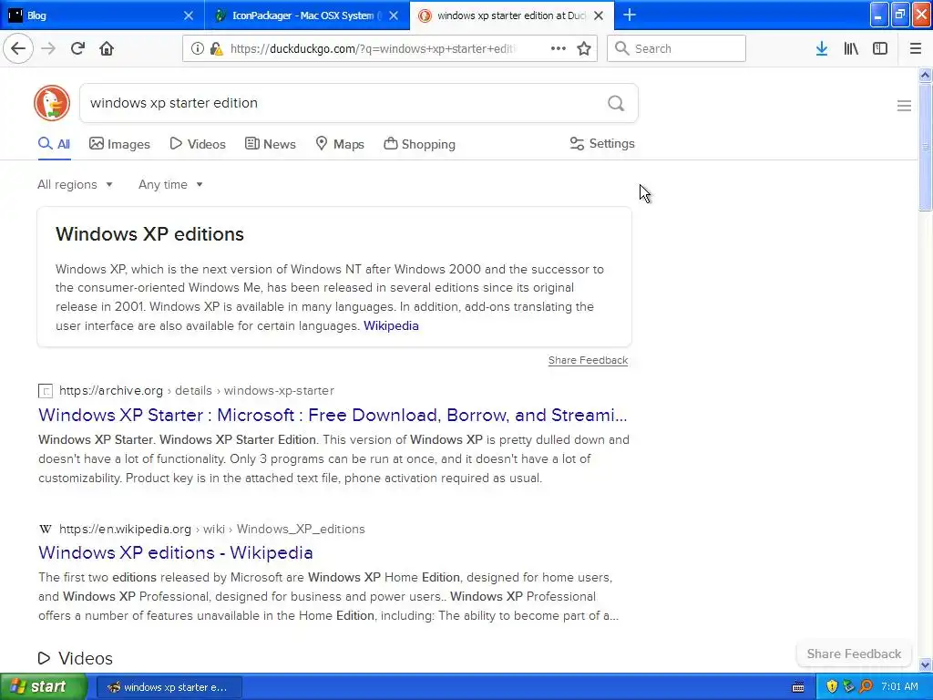
Task: Close the windows xp starter edition tab
Action: (600, 15)
